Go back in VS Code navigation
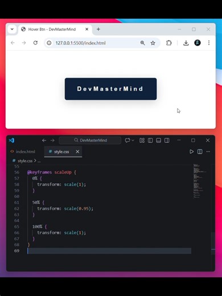The height and width of the screenshot is (296, 222). 44,141
